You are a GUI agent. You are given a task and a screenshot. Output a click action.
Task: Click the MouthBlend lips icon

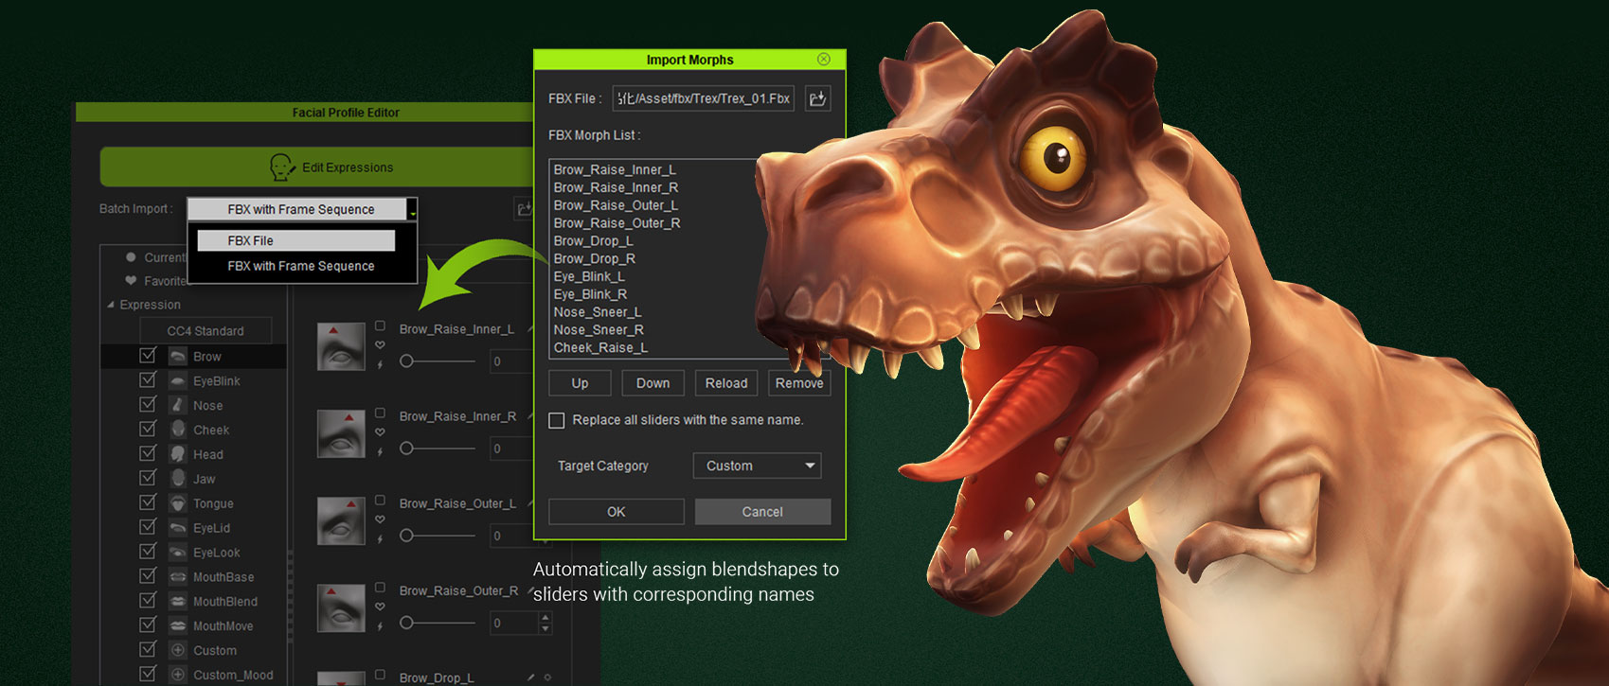point(177,602)
